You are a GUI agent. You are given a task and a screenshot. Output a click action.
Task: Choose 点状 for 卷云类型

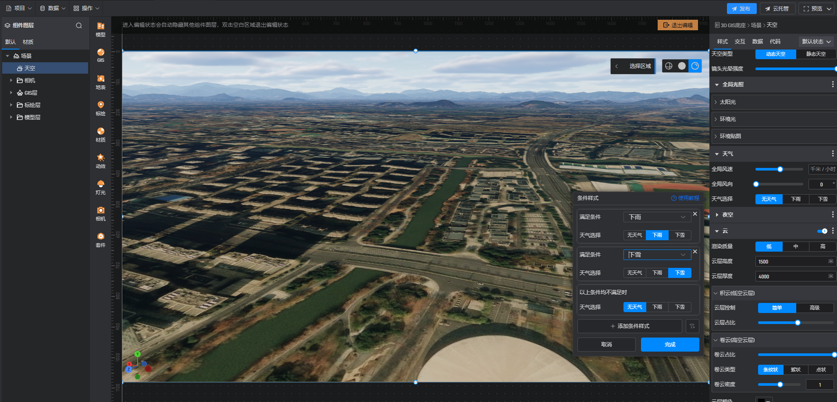pyautogui.click(x=821, y=370)
